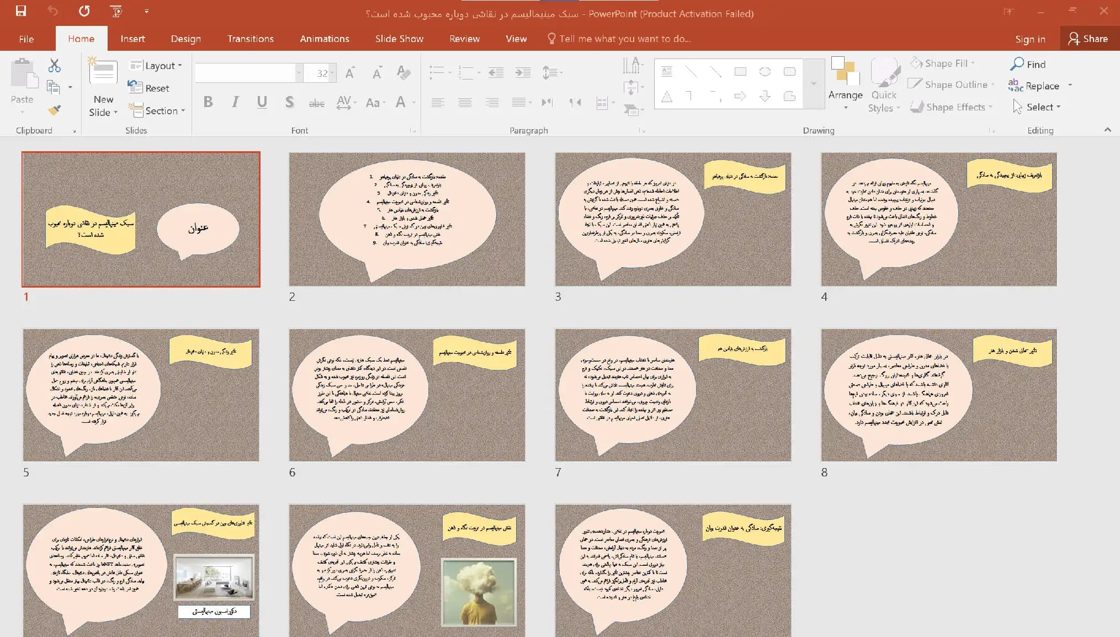
Task: Click the New Slide icon
Action: point(103,72)
